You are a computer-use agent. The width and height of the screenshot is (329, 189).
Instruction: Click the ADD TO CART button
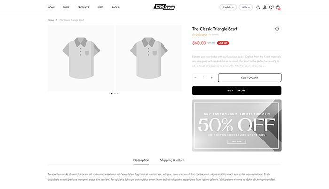tap(249, 78)
